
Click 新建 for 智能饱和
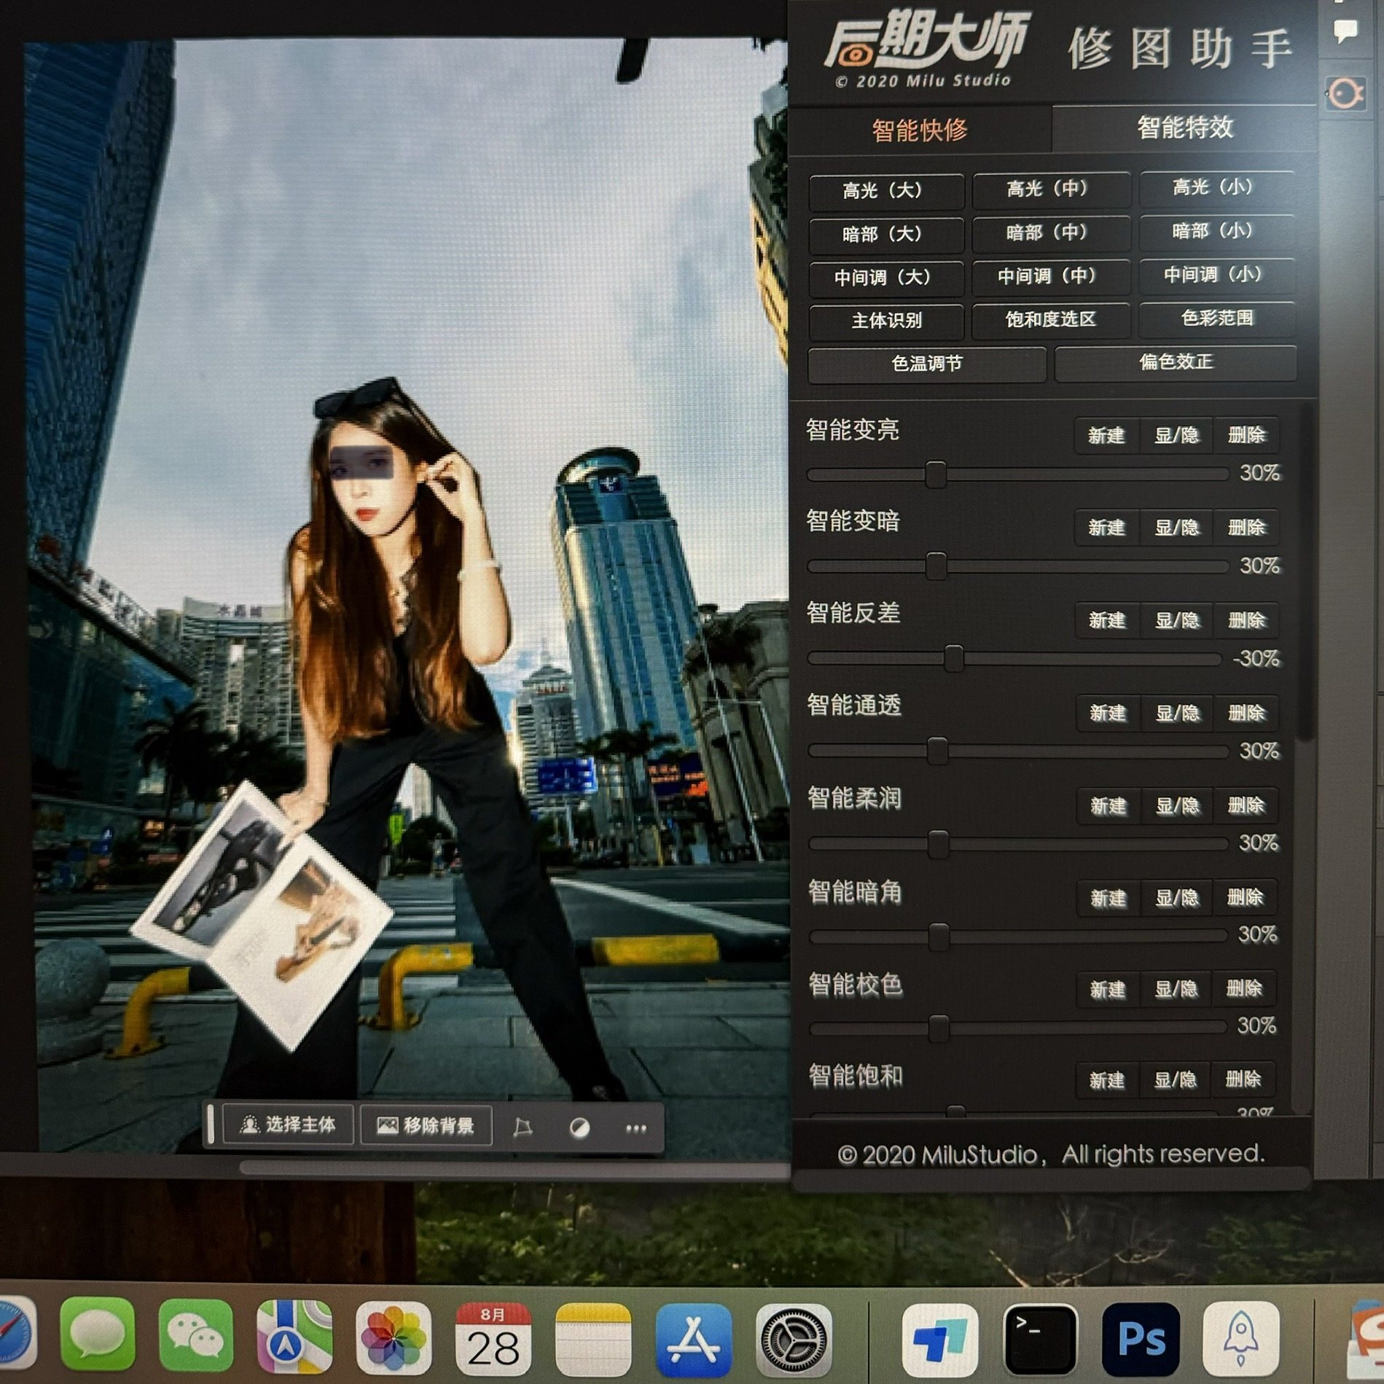pos(1106,1080)
